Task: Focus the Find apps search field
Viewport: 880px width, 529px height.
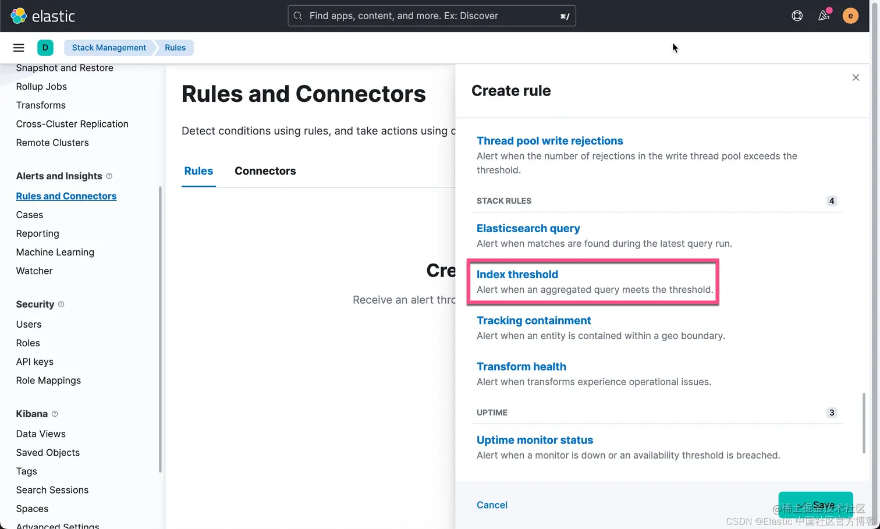Action: (431, 16)
